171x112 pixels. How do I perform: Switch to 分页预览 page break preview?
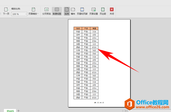coord(46,11)
